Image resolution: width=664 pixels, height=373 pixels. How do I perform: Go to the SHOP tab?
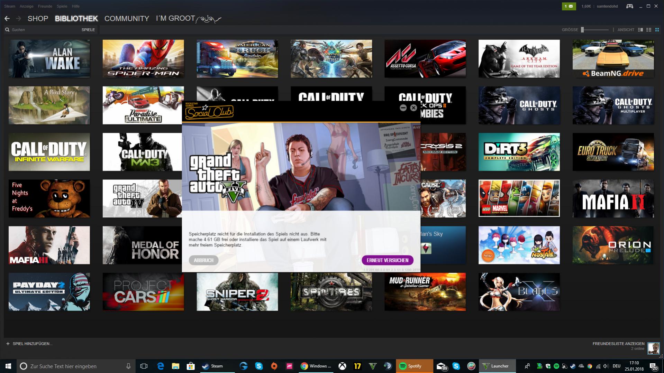click(38, 19)
